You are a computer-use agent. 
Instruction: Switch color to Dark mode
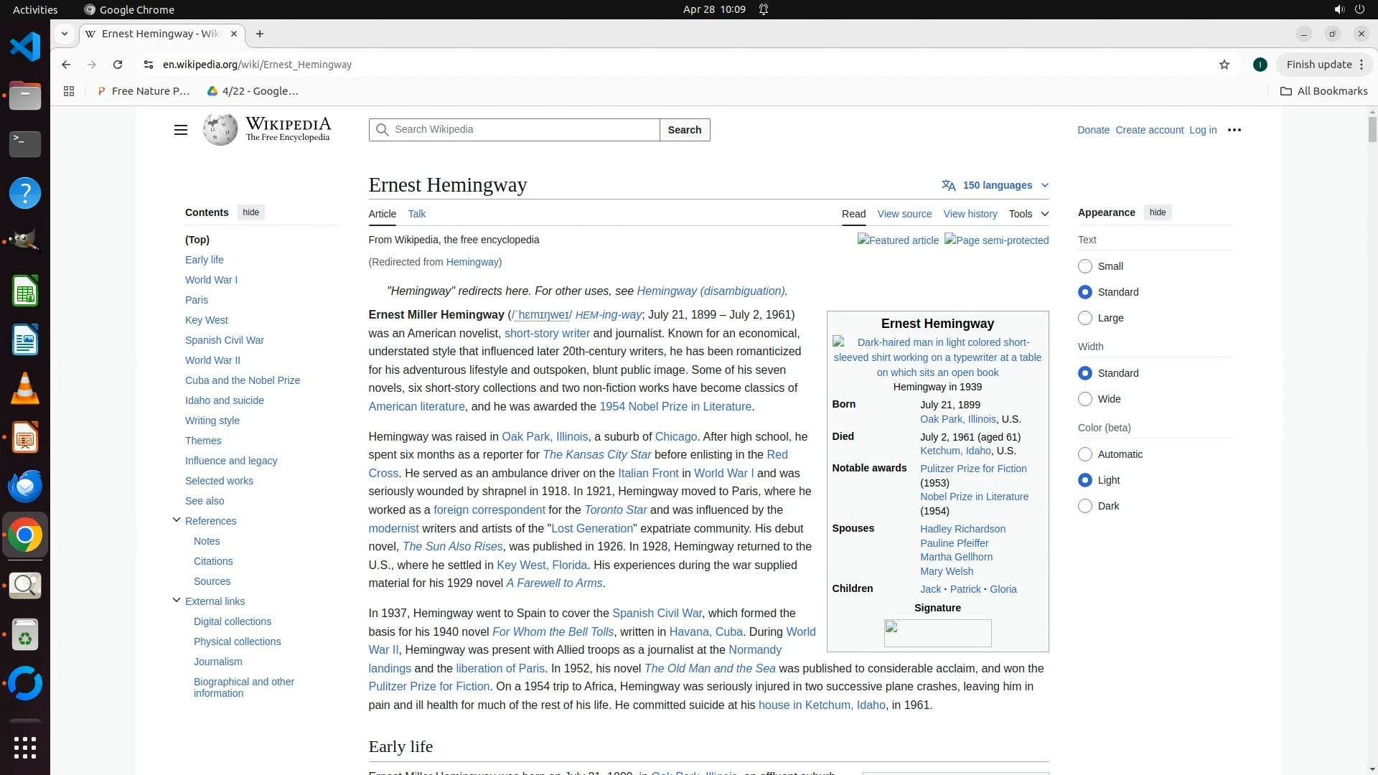click(x=1085, y=506)
